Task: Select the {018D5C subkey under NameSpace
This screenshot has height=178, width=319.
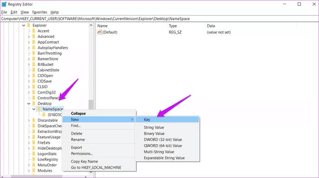Action: 55,115
